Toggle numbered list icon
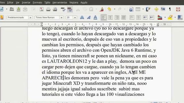This screenshot has height=103, width=184. [132, 17]
